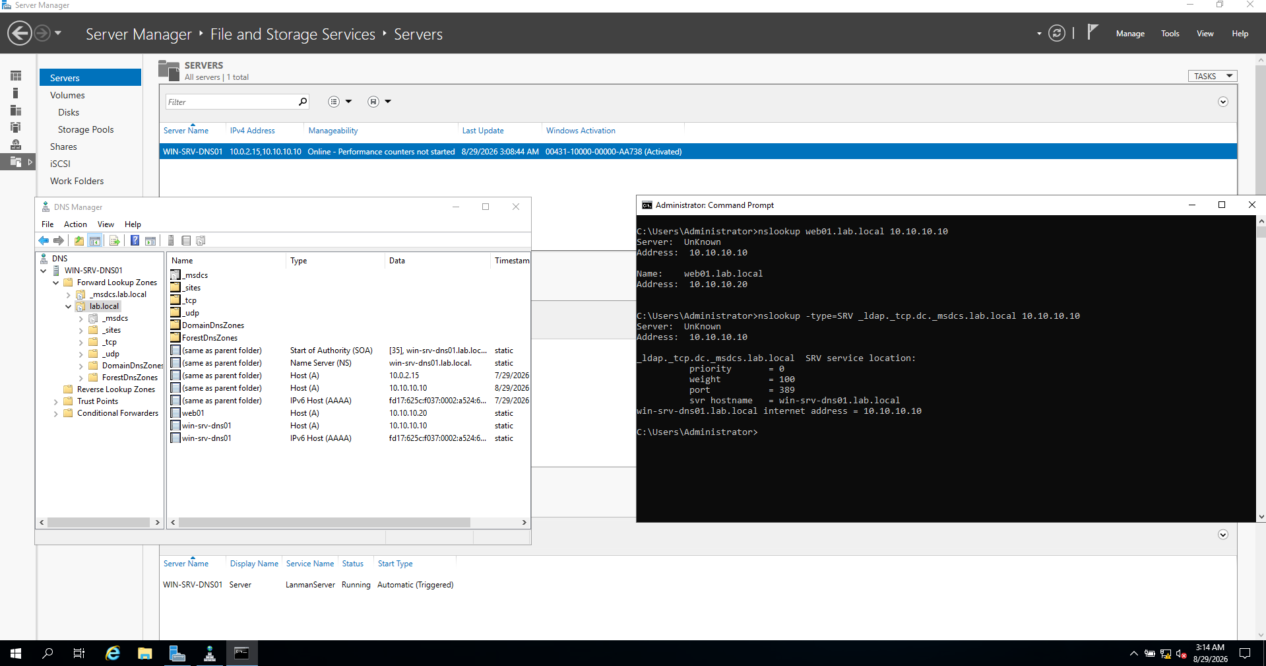
Task: Toggle the Action Pane icon in DNS Manager toolbar
Action: [150, 241]
